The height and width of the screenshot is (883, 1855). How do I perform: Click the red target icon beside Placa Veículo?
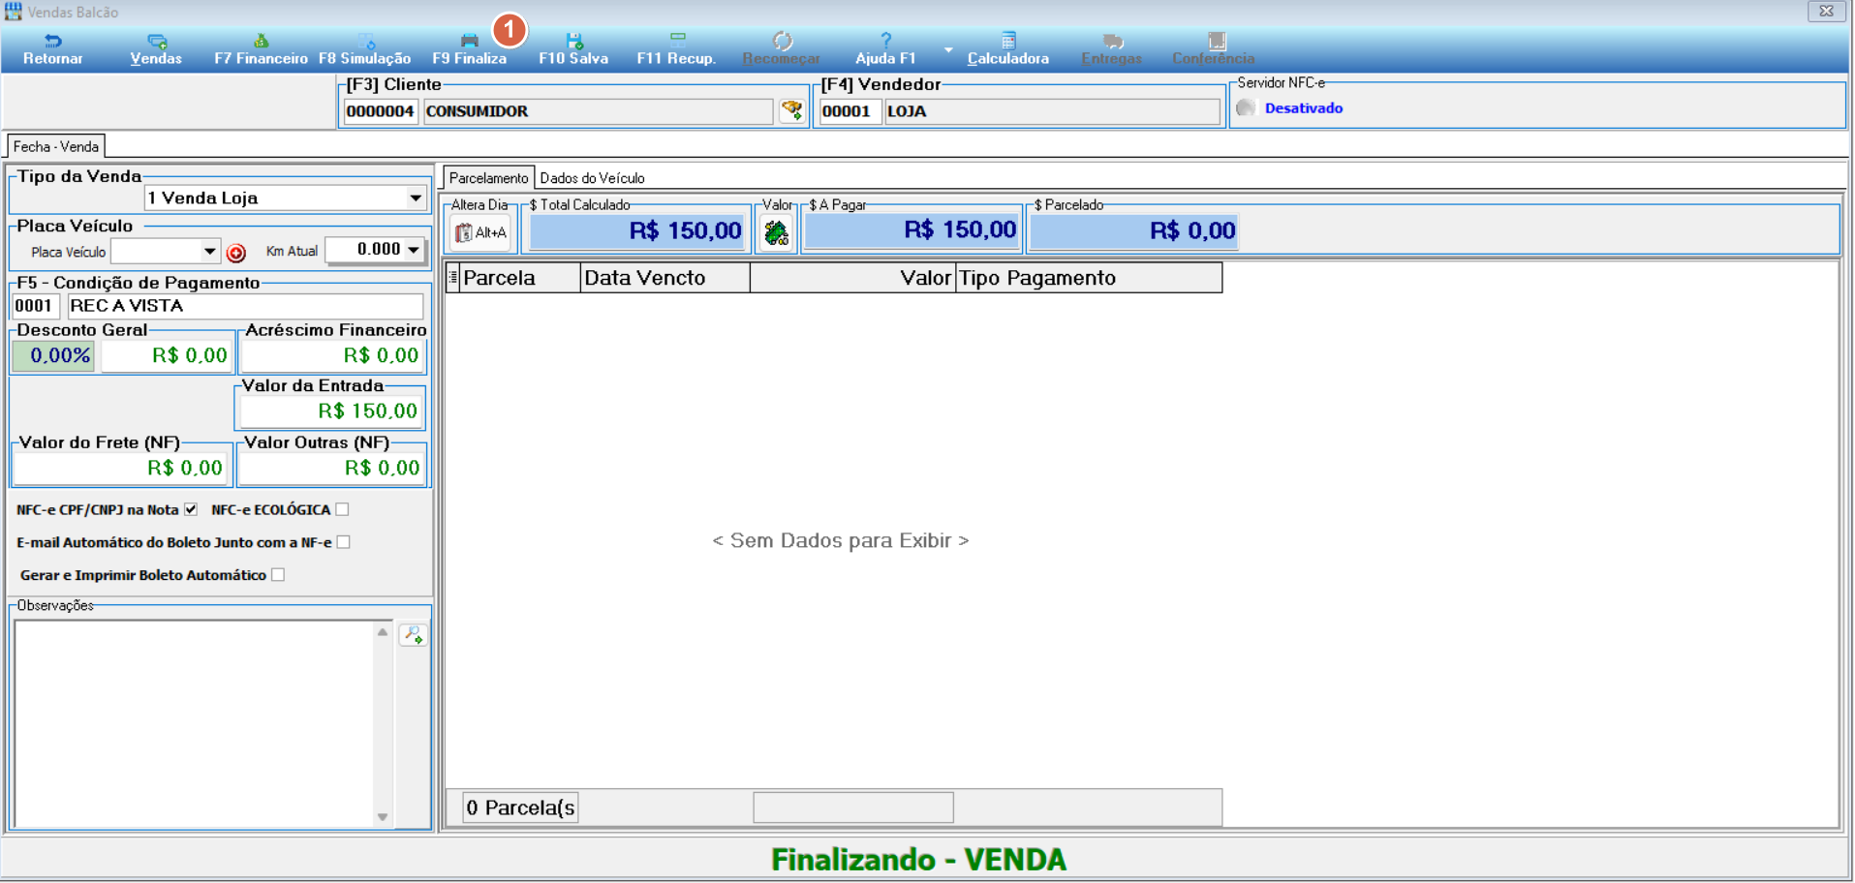[x=235, y=253]
